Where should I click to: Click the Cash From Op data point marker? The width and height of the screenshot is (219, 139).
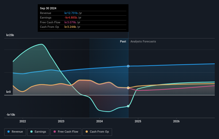(x=128, y=88)
